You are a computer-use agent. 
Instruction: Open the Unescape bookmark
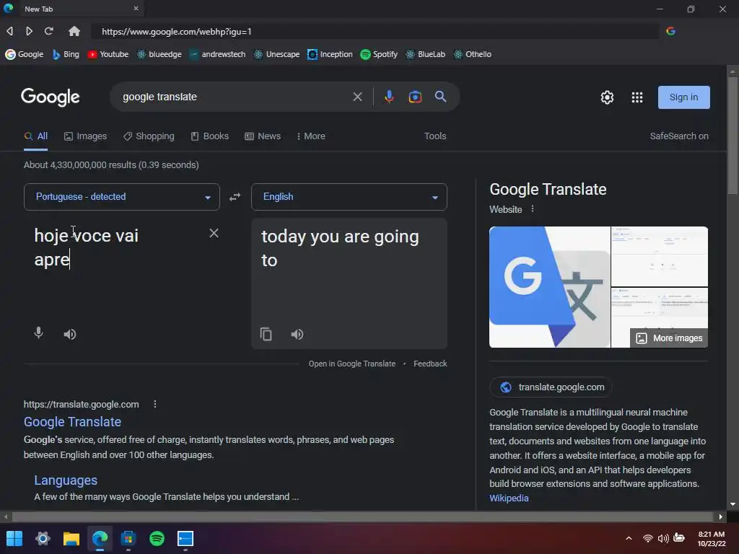[276, 54]
